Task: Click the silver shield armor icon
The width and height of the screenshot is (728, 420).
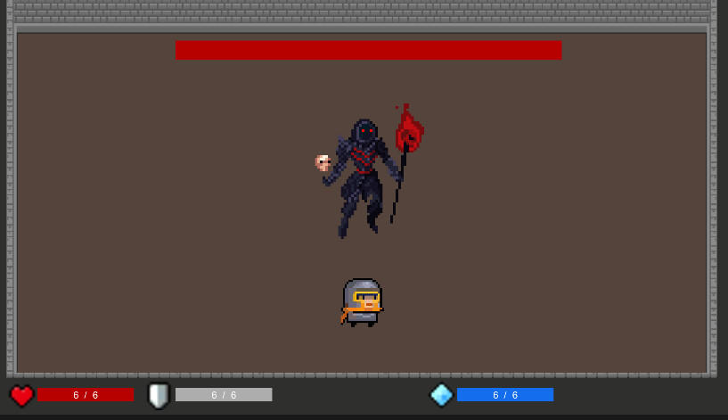Action: pyautogui.click(x=159, y=395)
